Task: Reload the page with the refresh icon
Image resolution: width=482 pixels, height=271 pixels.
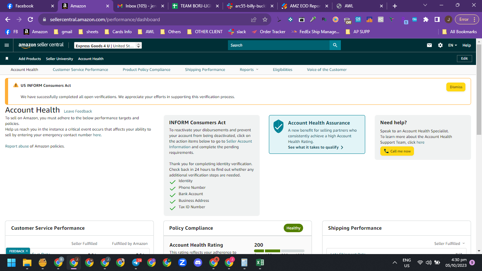Action: point(30,19)
